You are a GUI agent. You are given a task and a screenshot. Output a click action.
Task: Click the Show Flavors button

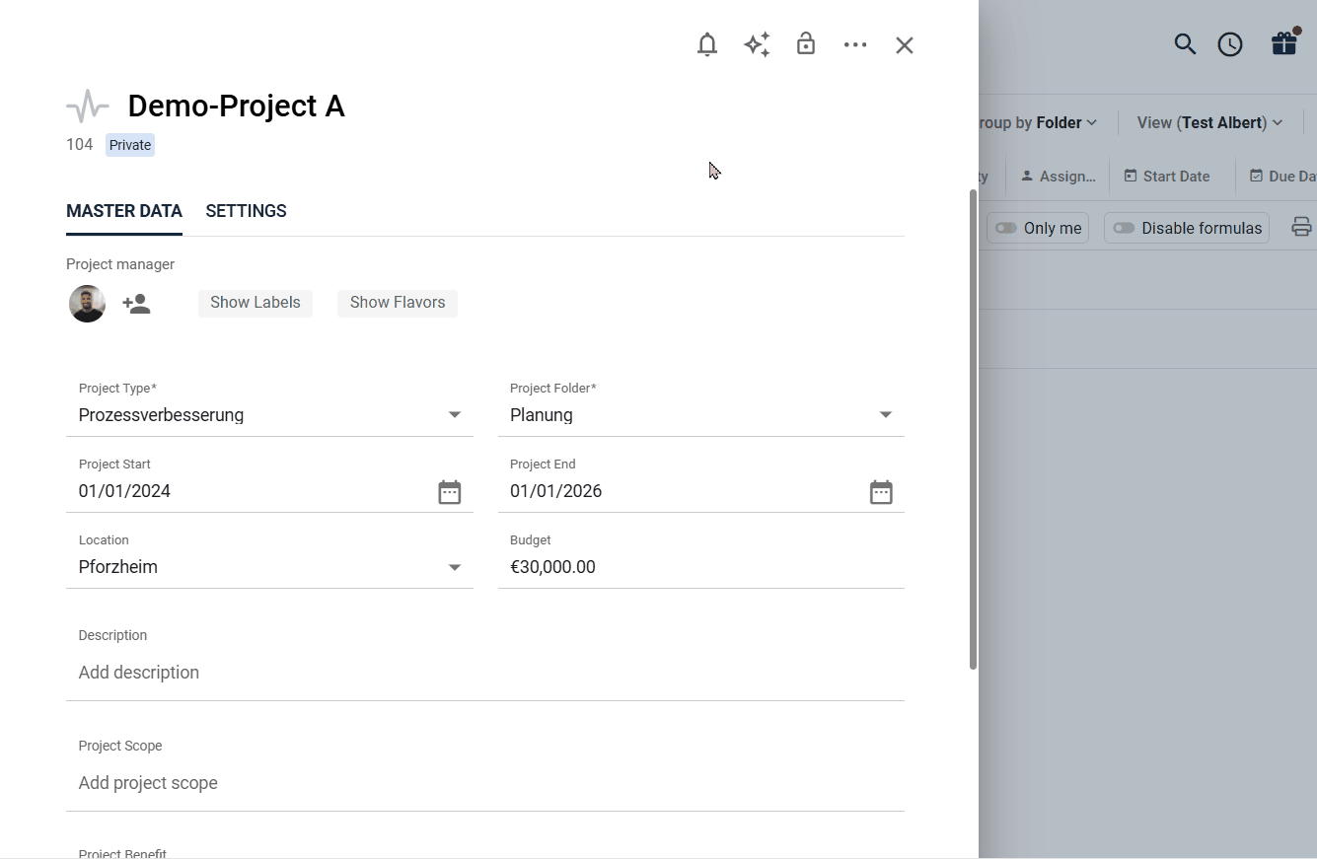[x=398, y=303]
